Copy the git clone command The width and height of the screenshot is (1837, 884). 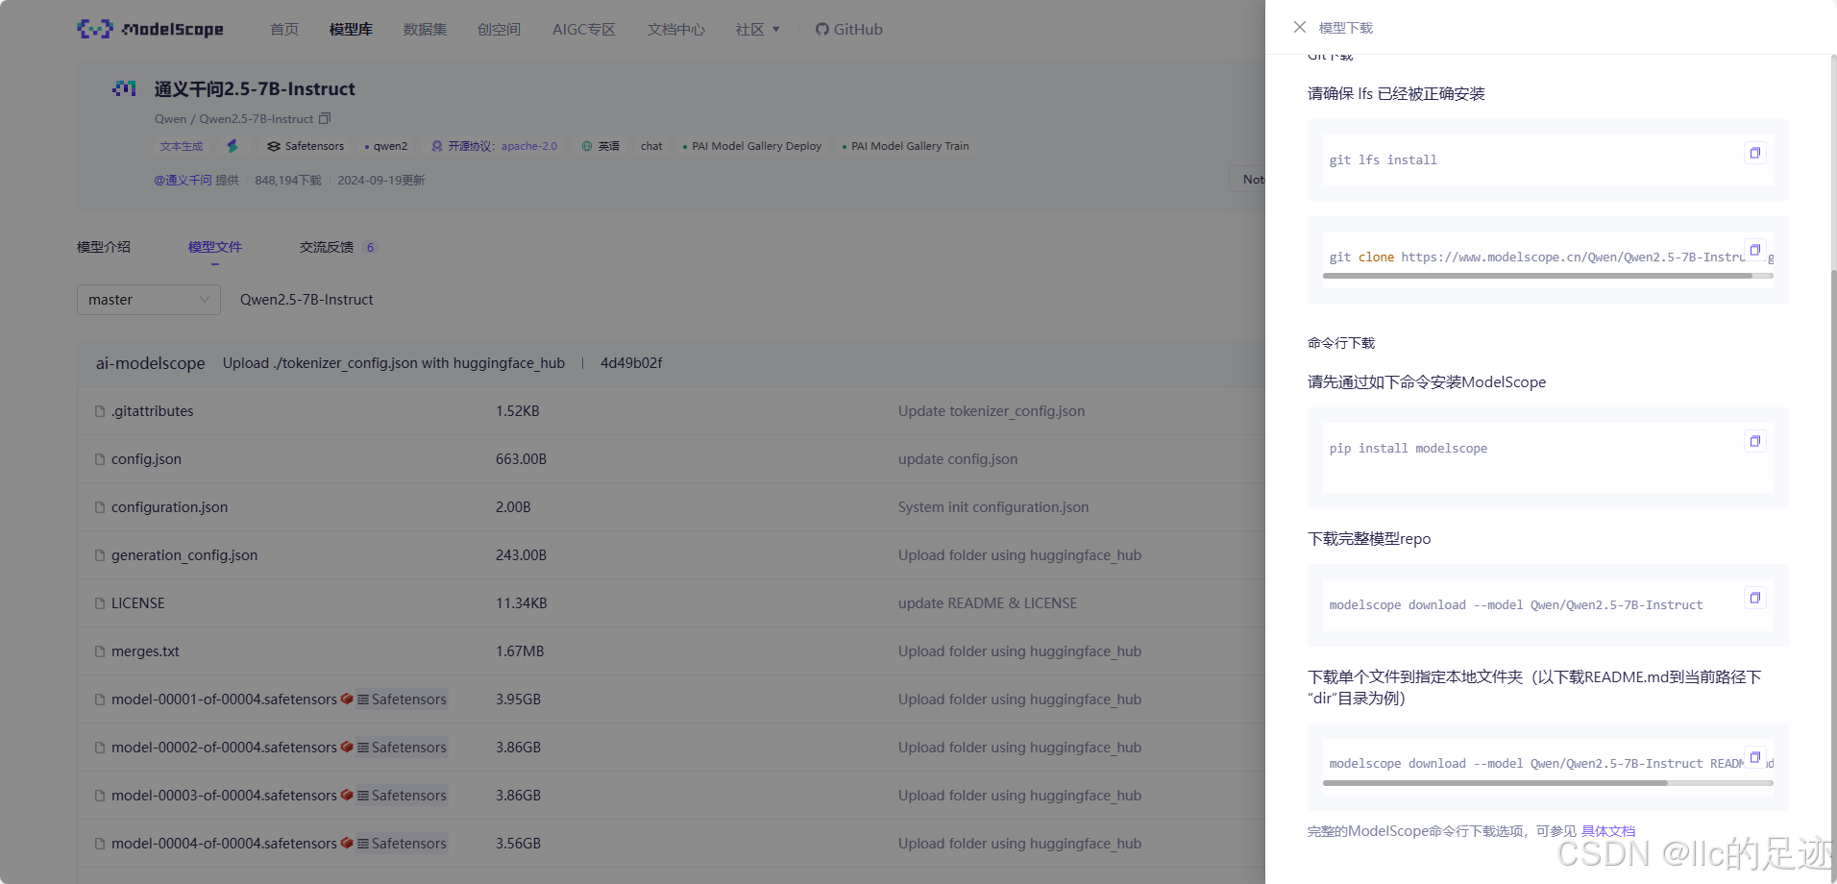1754,250
